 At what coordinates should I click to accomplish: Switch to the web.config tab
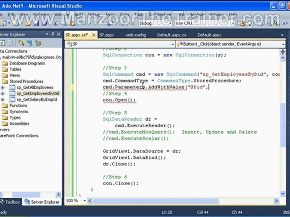coord(136,35)
